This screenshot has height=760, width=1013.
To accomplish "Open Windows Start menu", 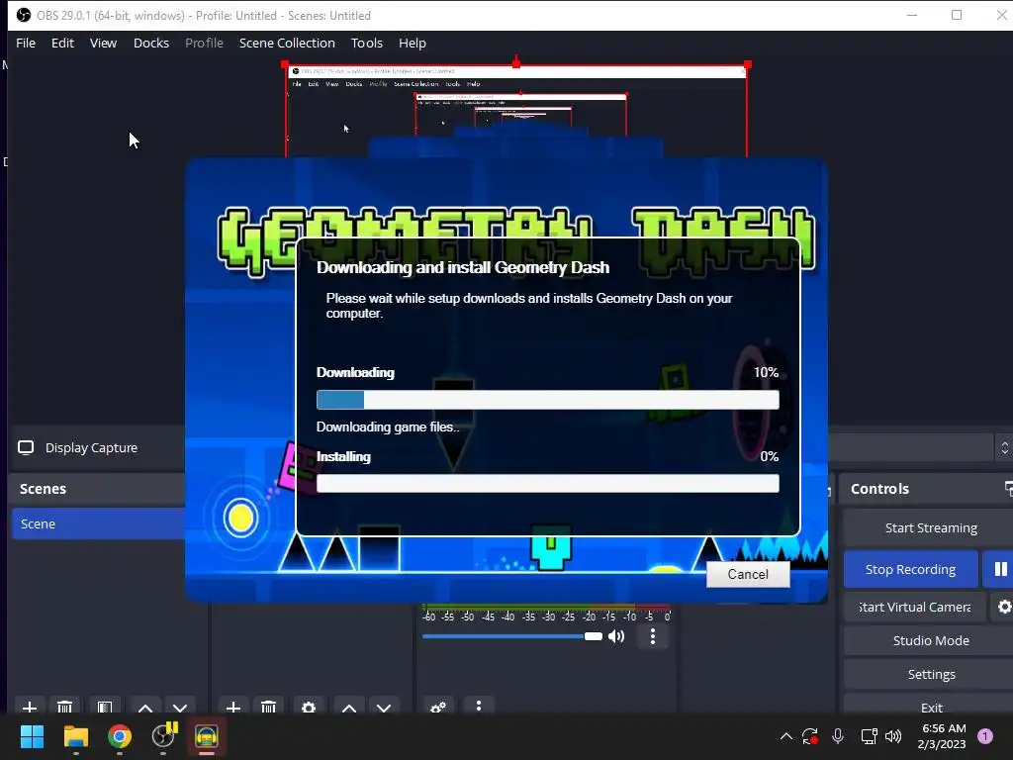I will [x=32, y=736].
